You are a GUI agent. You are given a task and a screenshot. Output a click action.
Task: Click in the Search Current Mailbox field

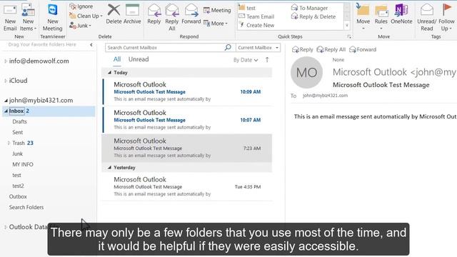click(x=164, y=48)
